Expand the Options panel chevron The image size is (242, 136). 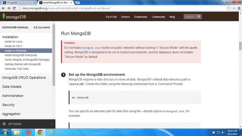(x=51, y=124)
